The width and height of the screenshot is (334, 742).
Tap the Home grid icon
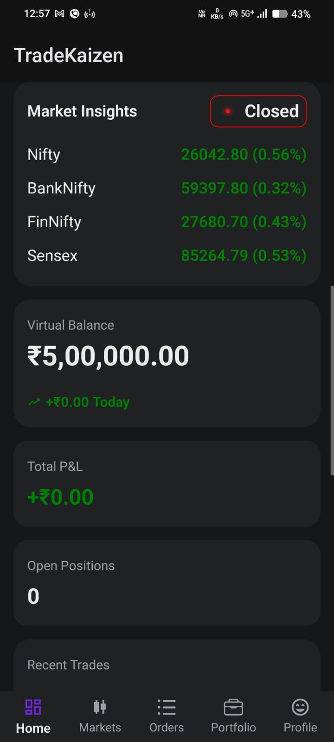33,707
